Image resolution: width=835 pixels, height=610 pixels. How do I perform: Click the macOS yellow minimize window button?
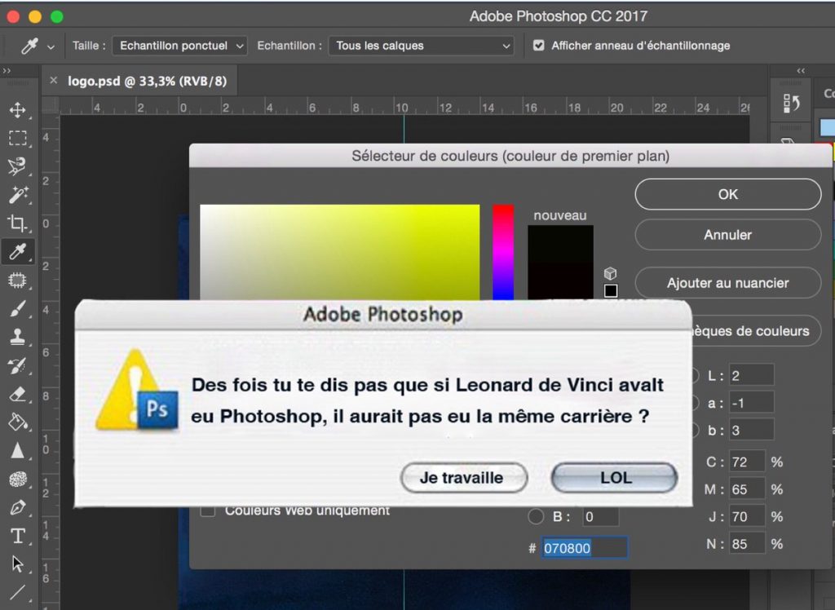[x=35, y=16]
